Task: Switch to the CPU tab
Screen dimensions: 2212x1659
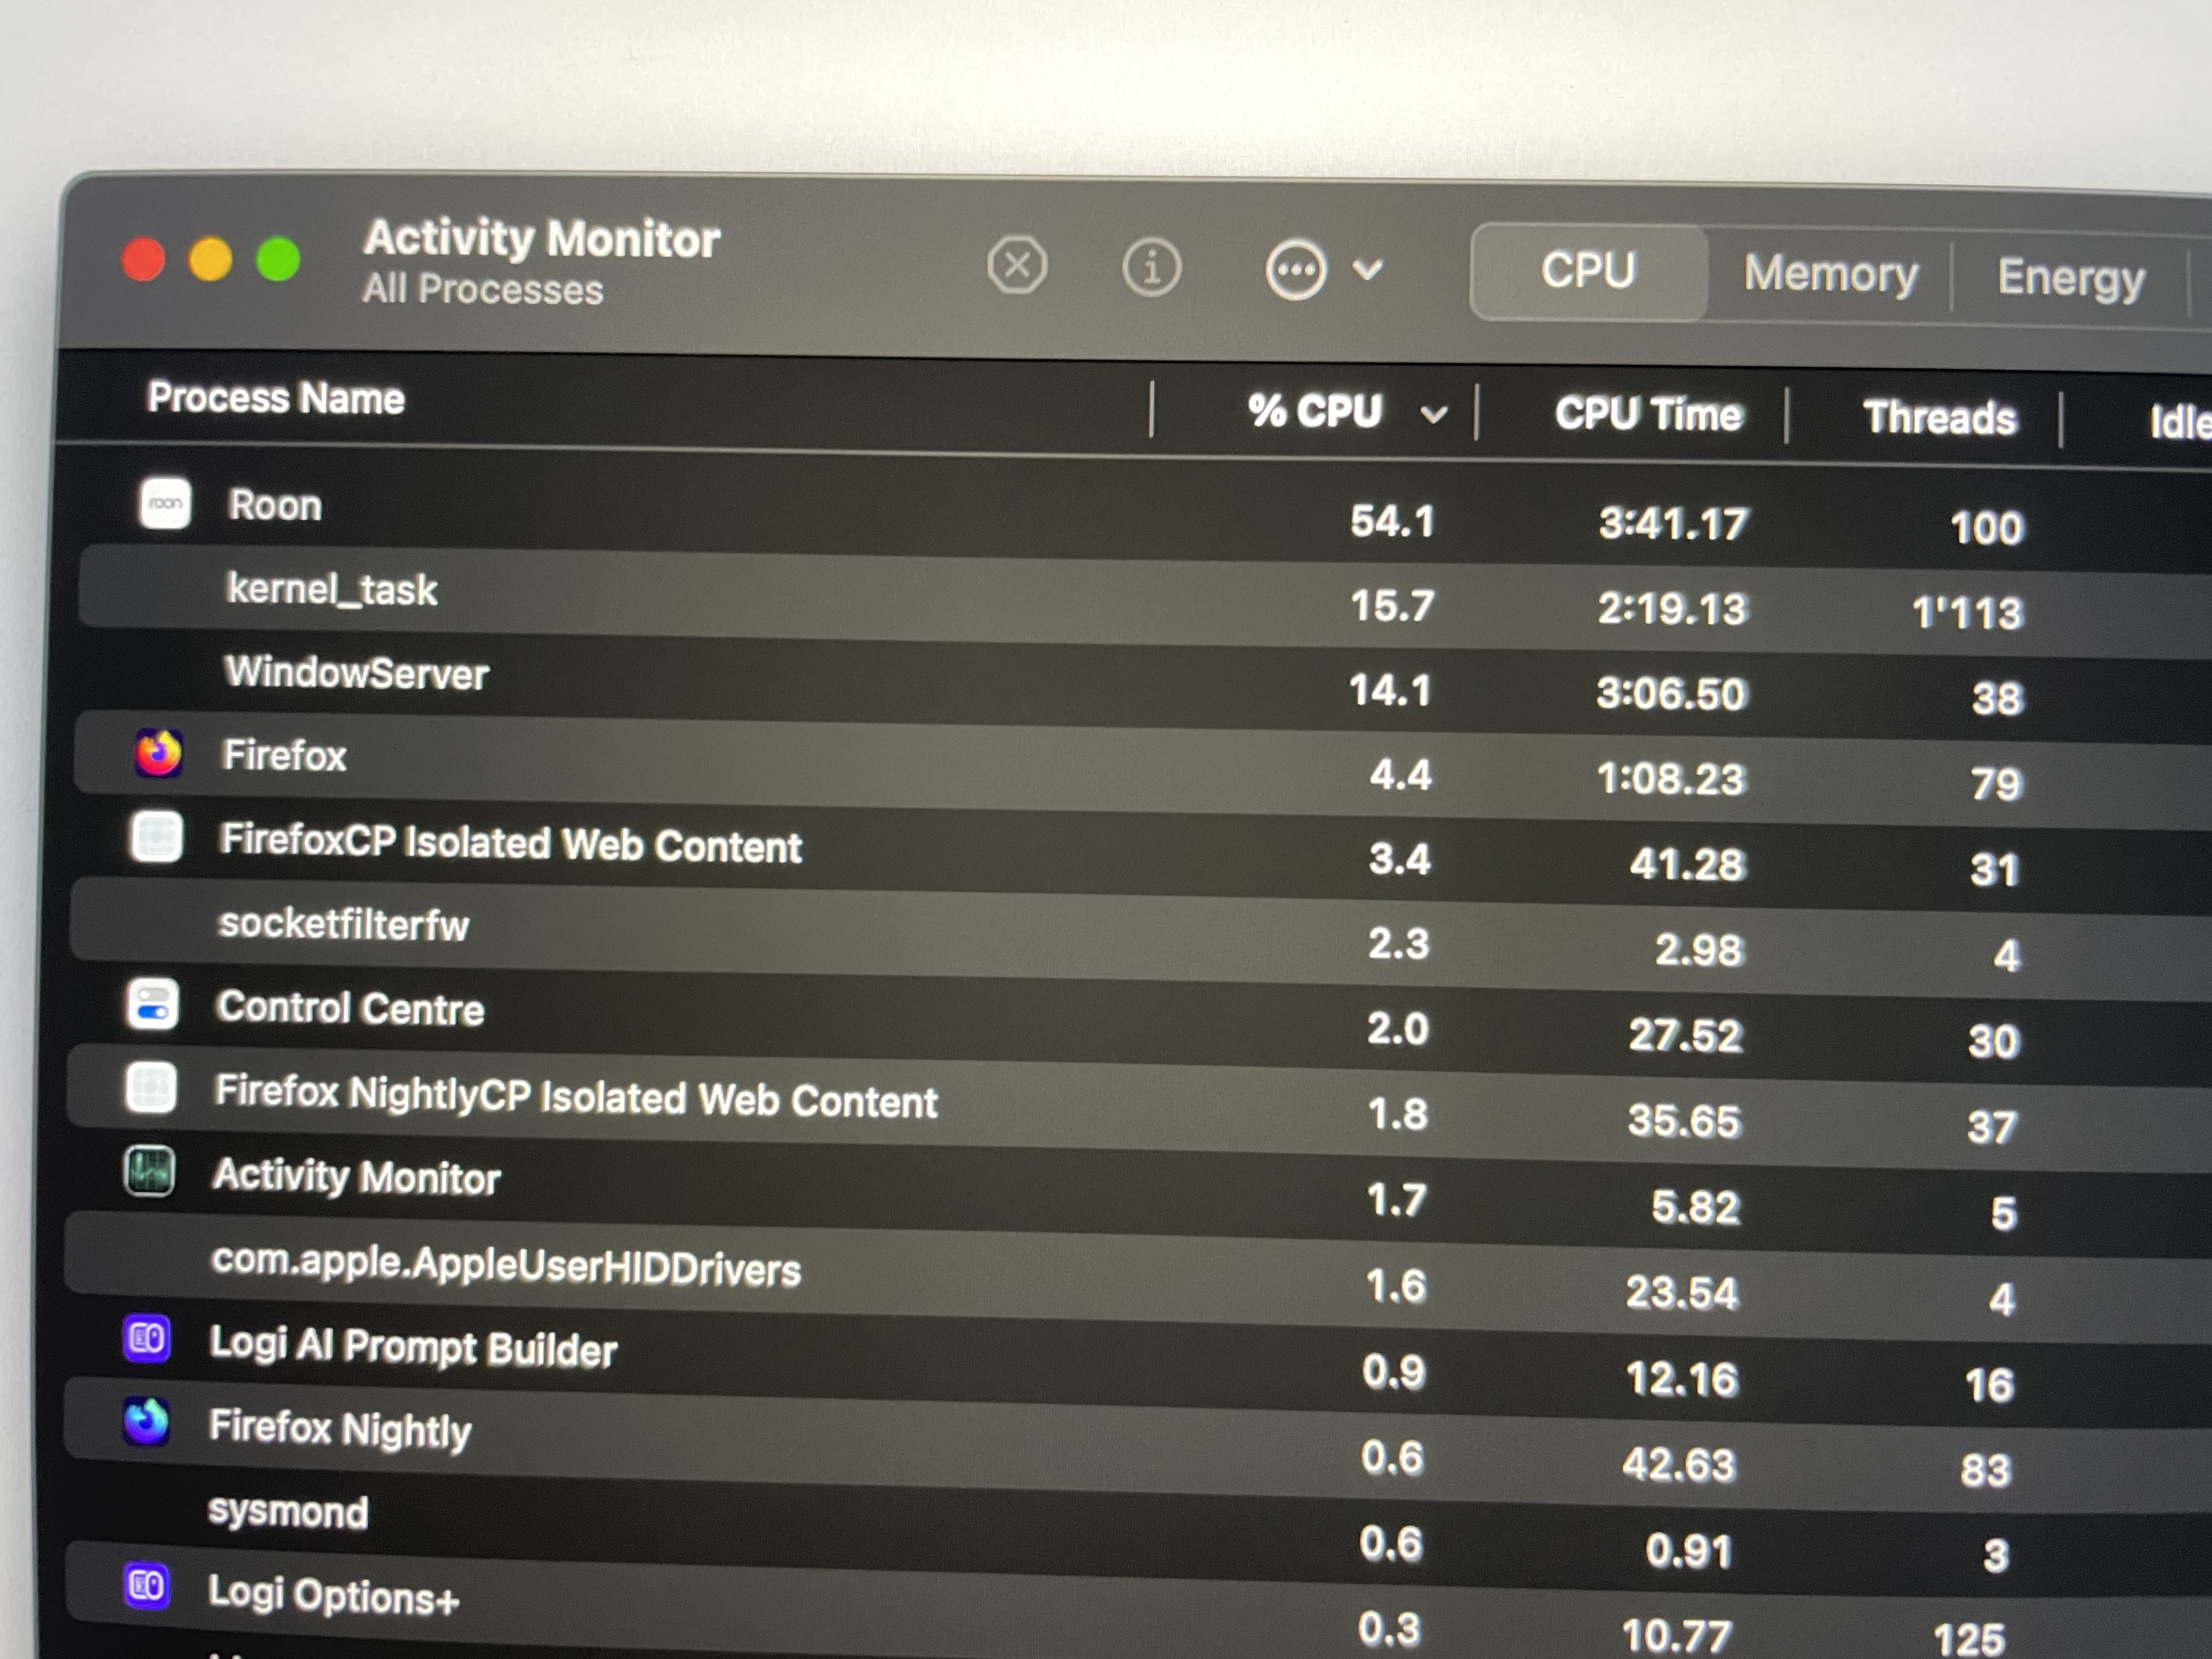Action: tap(1588, 271)
